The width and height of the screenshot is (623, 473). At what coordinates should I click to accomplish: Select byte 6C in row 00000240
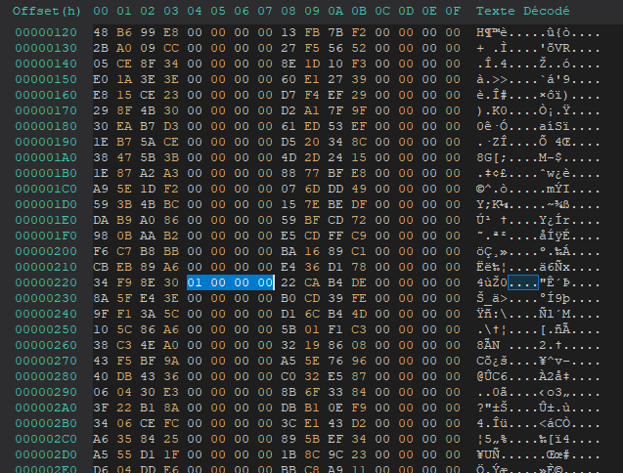312,314
